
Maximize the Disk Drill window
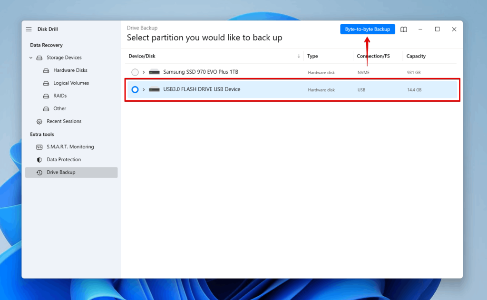coord(437,29)
